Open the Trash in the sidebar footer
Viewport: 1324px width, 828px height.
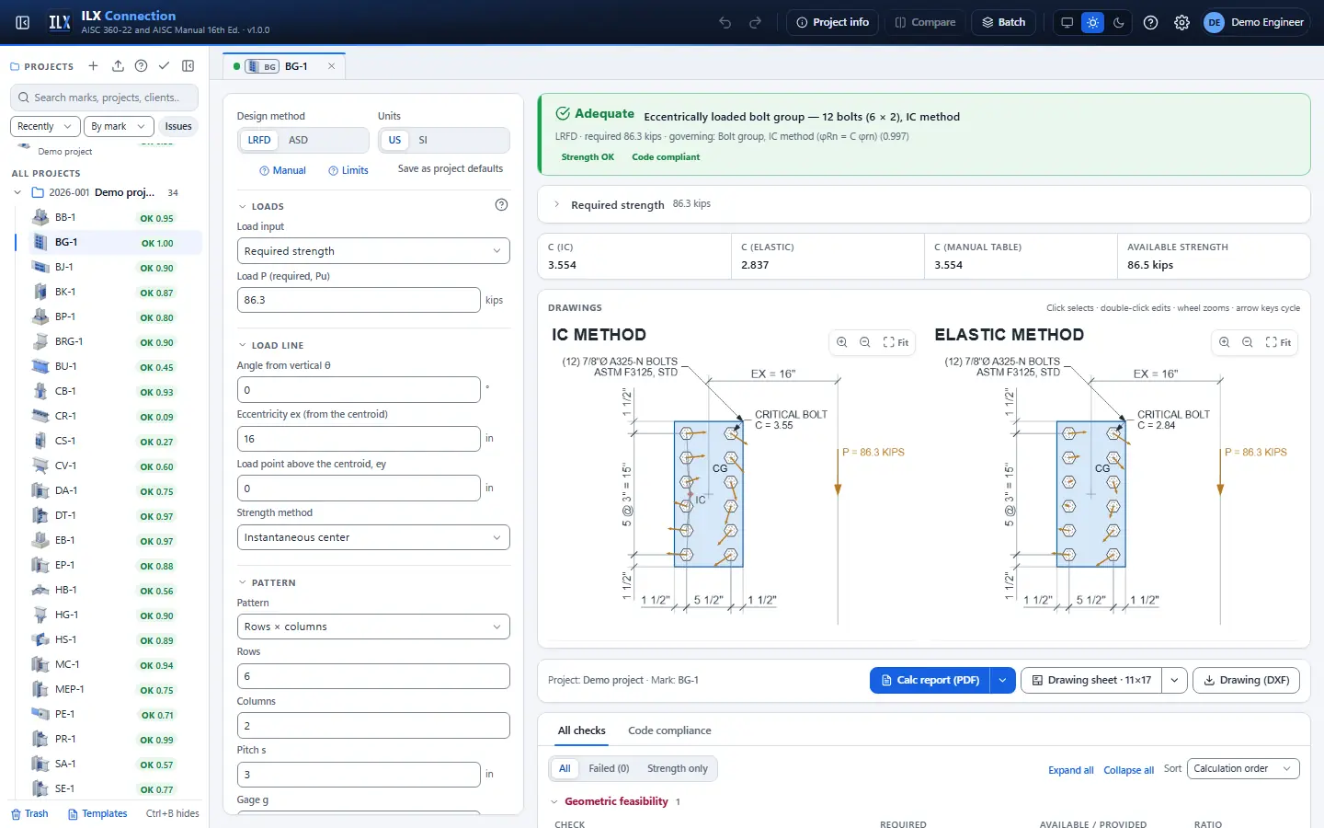pyautogui.click(x=29, y=814)
